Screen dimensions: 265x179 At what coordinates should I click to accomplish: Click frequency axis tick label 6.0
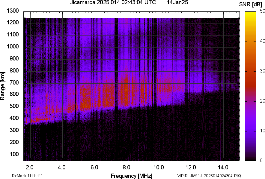tap(94, 168)
